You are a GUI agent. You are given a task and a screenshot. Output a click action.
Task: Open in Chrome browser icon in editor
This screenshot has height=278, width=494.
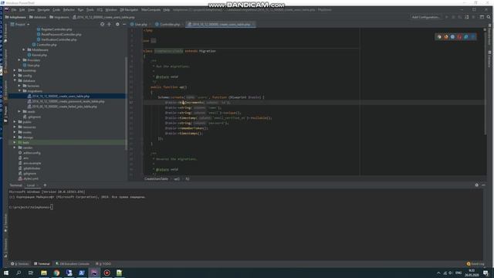coord(439,37)
